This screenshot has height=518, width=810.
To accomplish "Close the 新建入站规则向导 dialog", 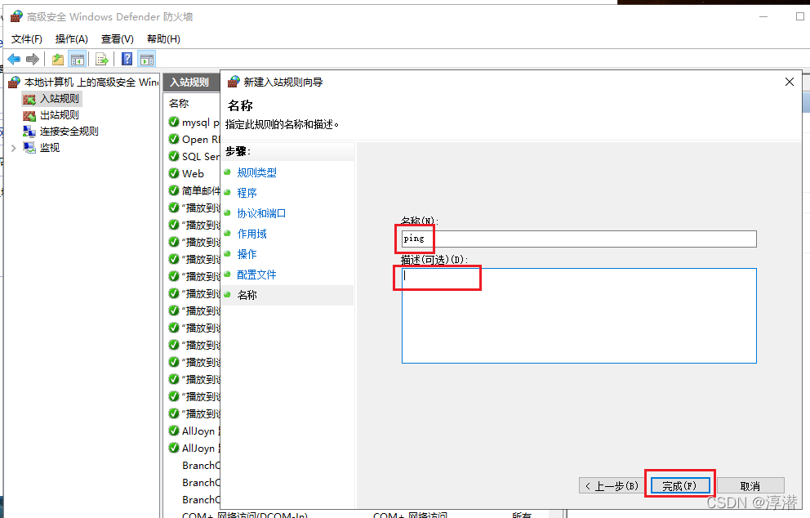I will click(x=790, y=82).
